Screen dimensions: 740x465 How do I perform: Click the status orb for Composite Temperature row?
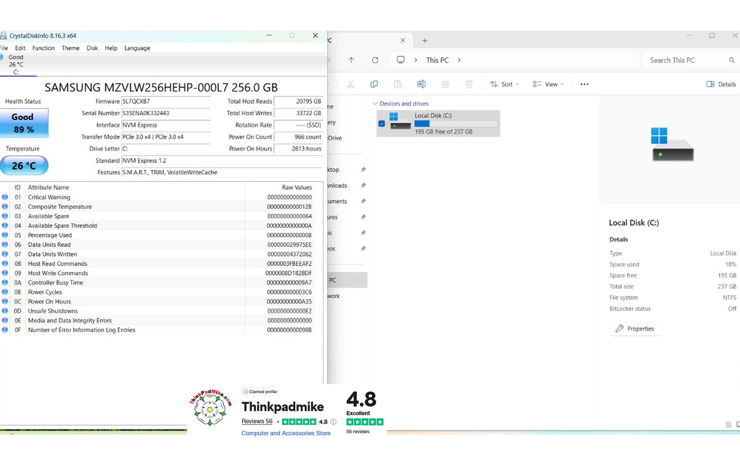(5, 207)
